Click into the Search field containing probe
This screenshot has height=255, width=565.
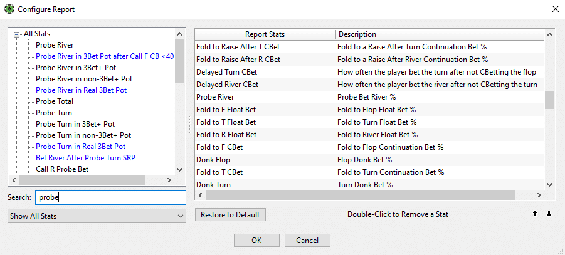pos(110,197)
